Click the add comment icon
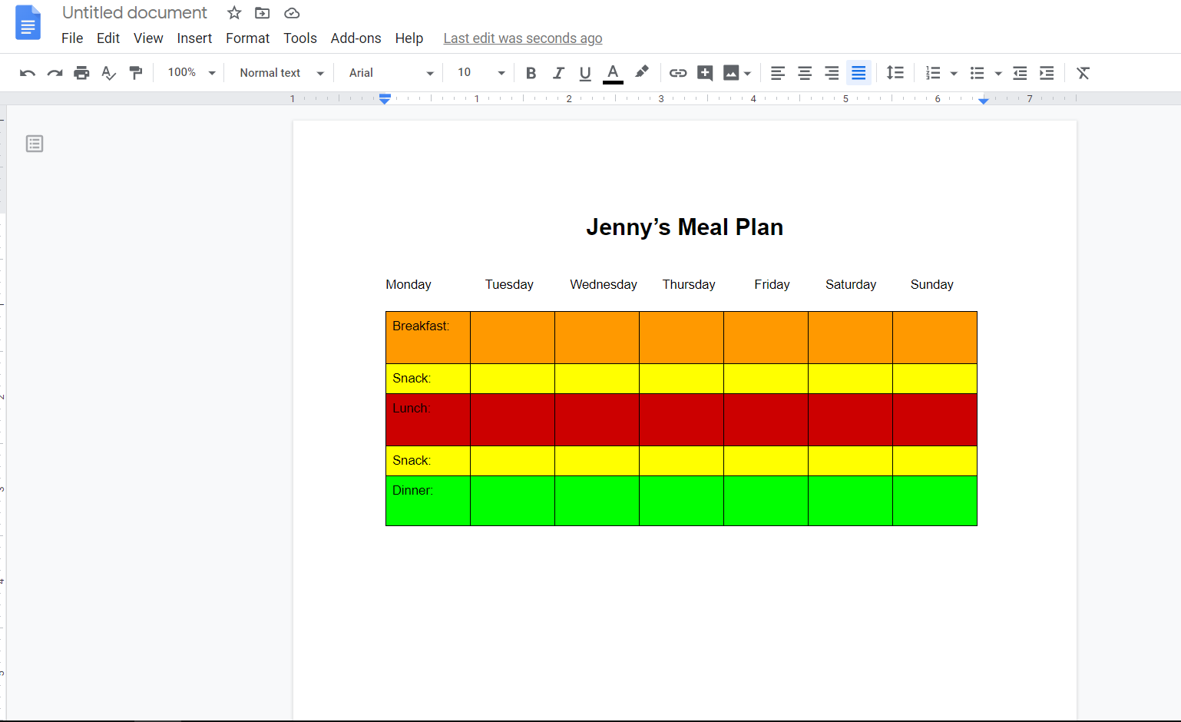Viewport: 1181px width, 722px height. 705,73
